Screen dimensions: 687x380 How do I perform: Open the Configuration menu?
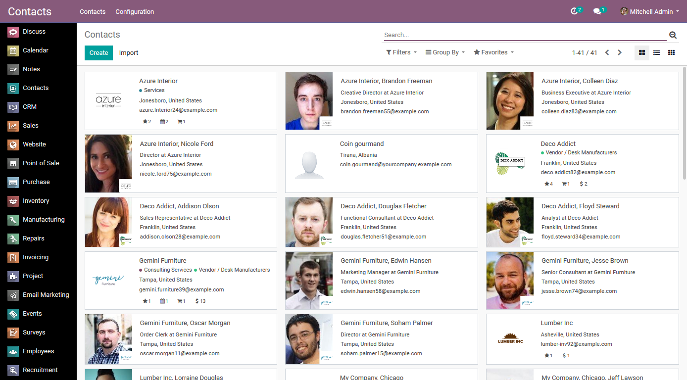pyautogui.click(x=135, y=11)
